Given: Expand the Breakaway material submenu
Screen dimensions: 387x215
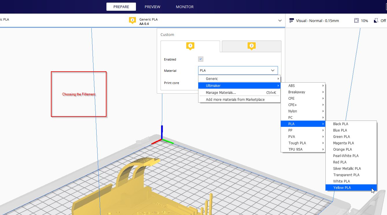Looking at the screenshot, I should 303,92.
